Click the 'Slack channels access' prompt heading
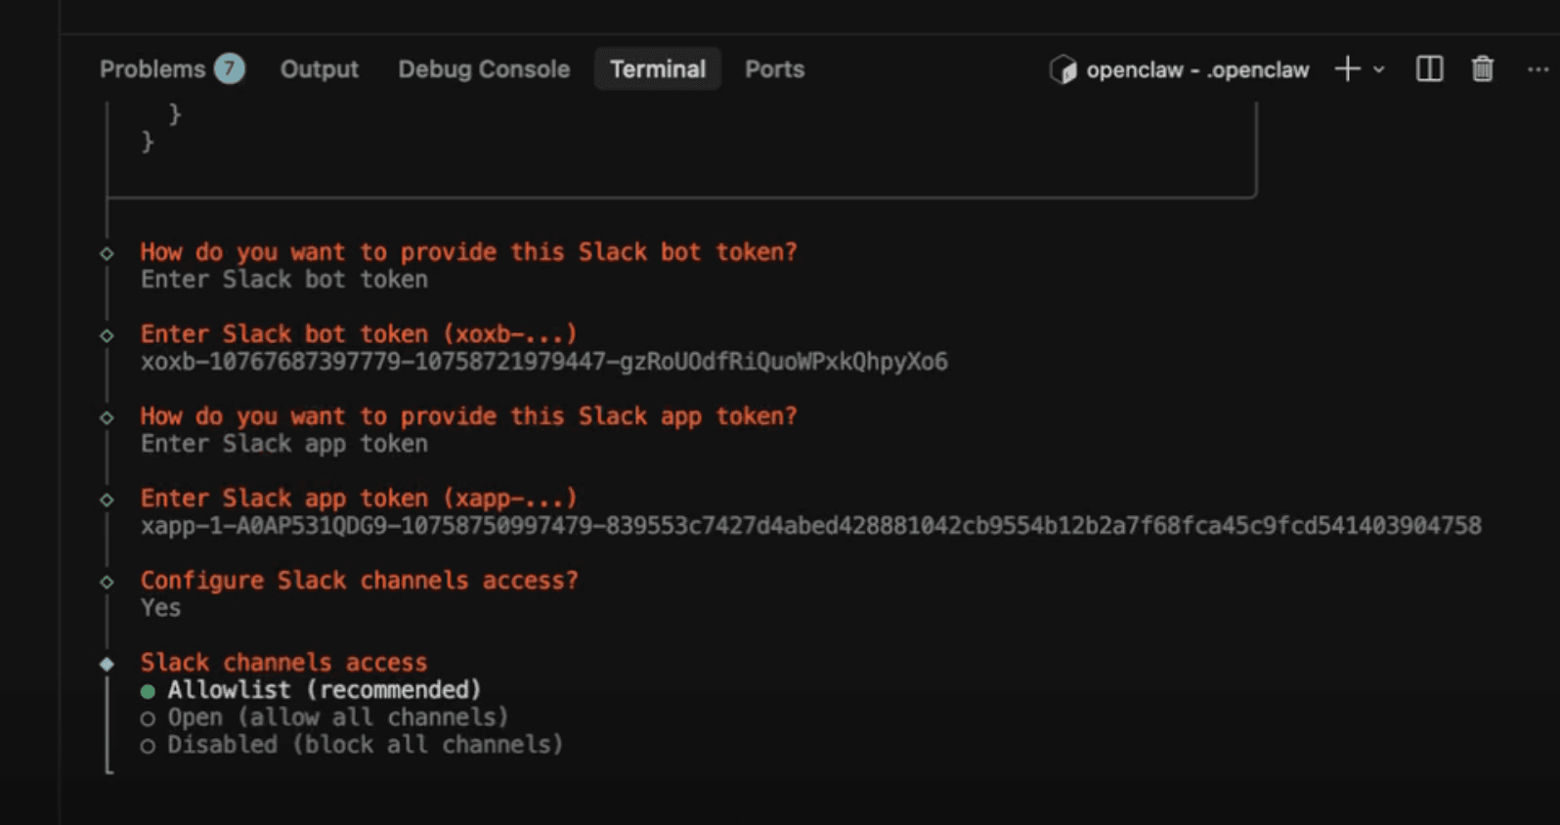The height and width of the screenshot is (825, 1560). click(x=283, y=663)
